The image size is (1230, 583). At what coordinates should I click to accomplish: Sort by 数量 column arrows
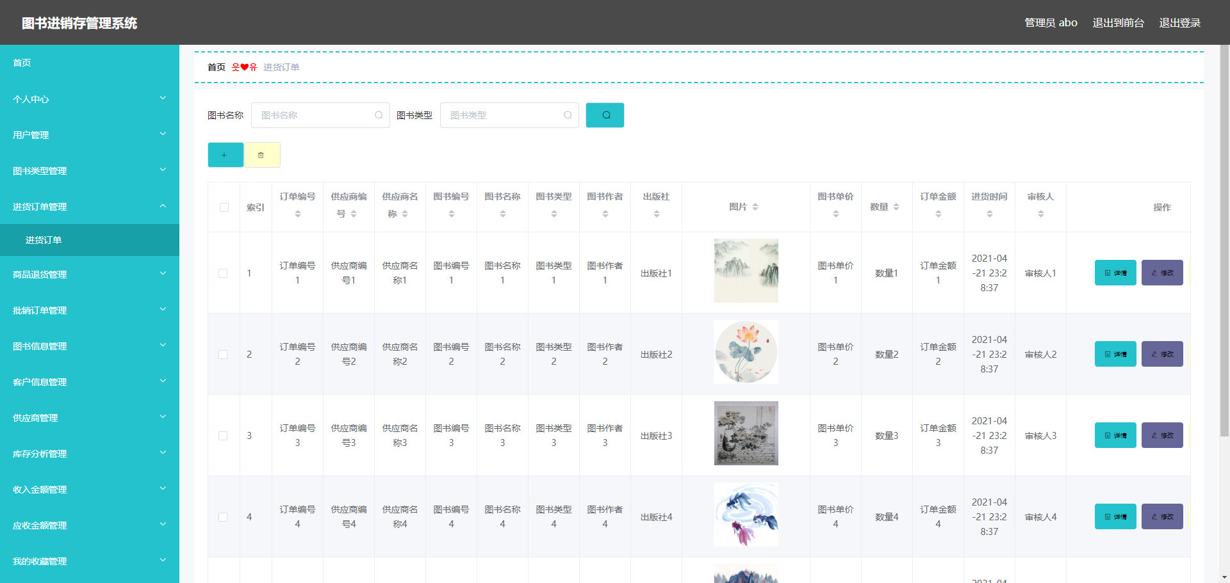click(x=896, y=207)
